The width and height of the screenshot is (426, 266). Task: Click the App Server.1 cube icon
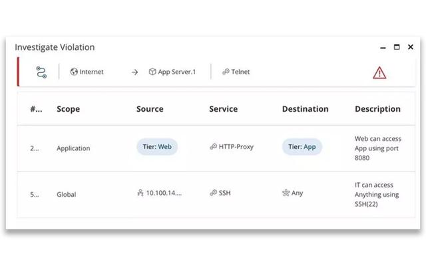click(152, 72)
